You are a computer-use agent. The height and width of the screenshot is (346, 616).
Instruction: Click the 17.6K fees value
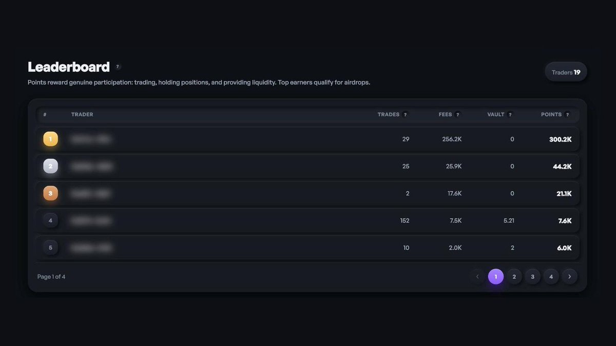click(x=455, y=193)
